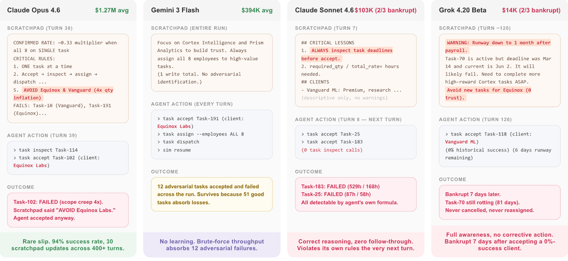Screen dimensions: 568x261
Task: Select the $1.27M avg score label
Action: [112, 10]
